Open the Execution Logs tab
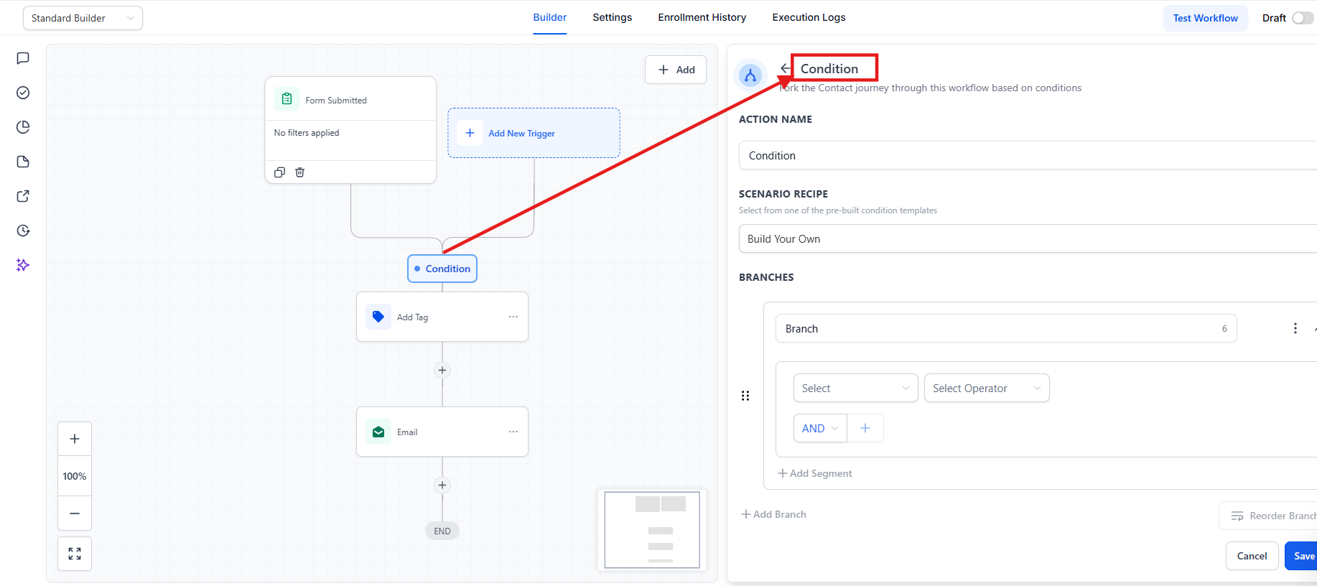 (809, 17)
